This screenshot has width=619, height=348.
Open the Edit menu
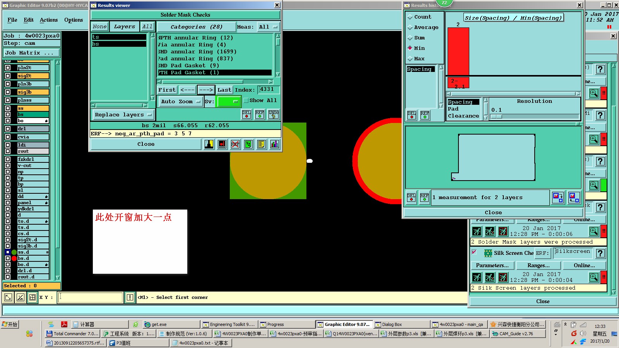pos(29,20)
